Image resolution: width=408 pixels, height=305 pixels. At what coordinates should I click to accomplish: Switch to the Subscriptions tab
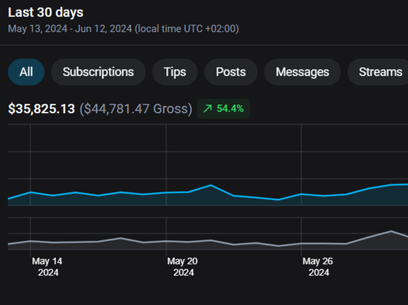98,72
